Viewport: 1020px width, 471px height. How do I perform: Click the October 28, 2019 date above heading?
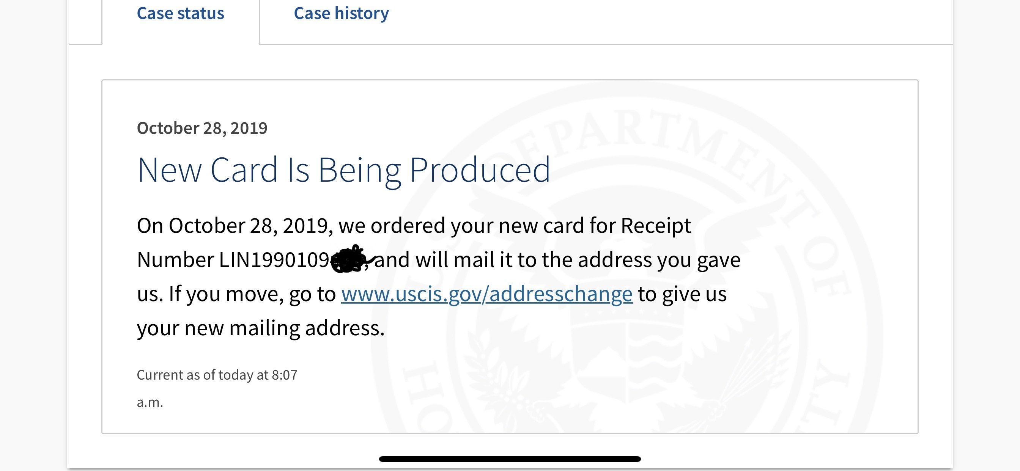pos(202,128)
